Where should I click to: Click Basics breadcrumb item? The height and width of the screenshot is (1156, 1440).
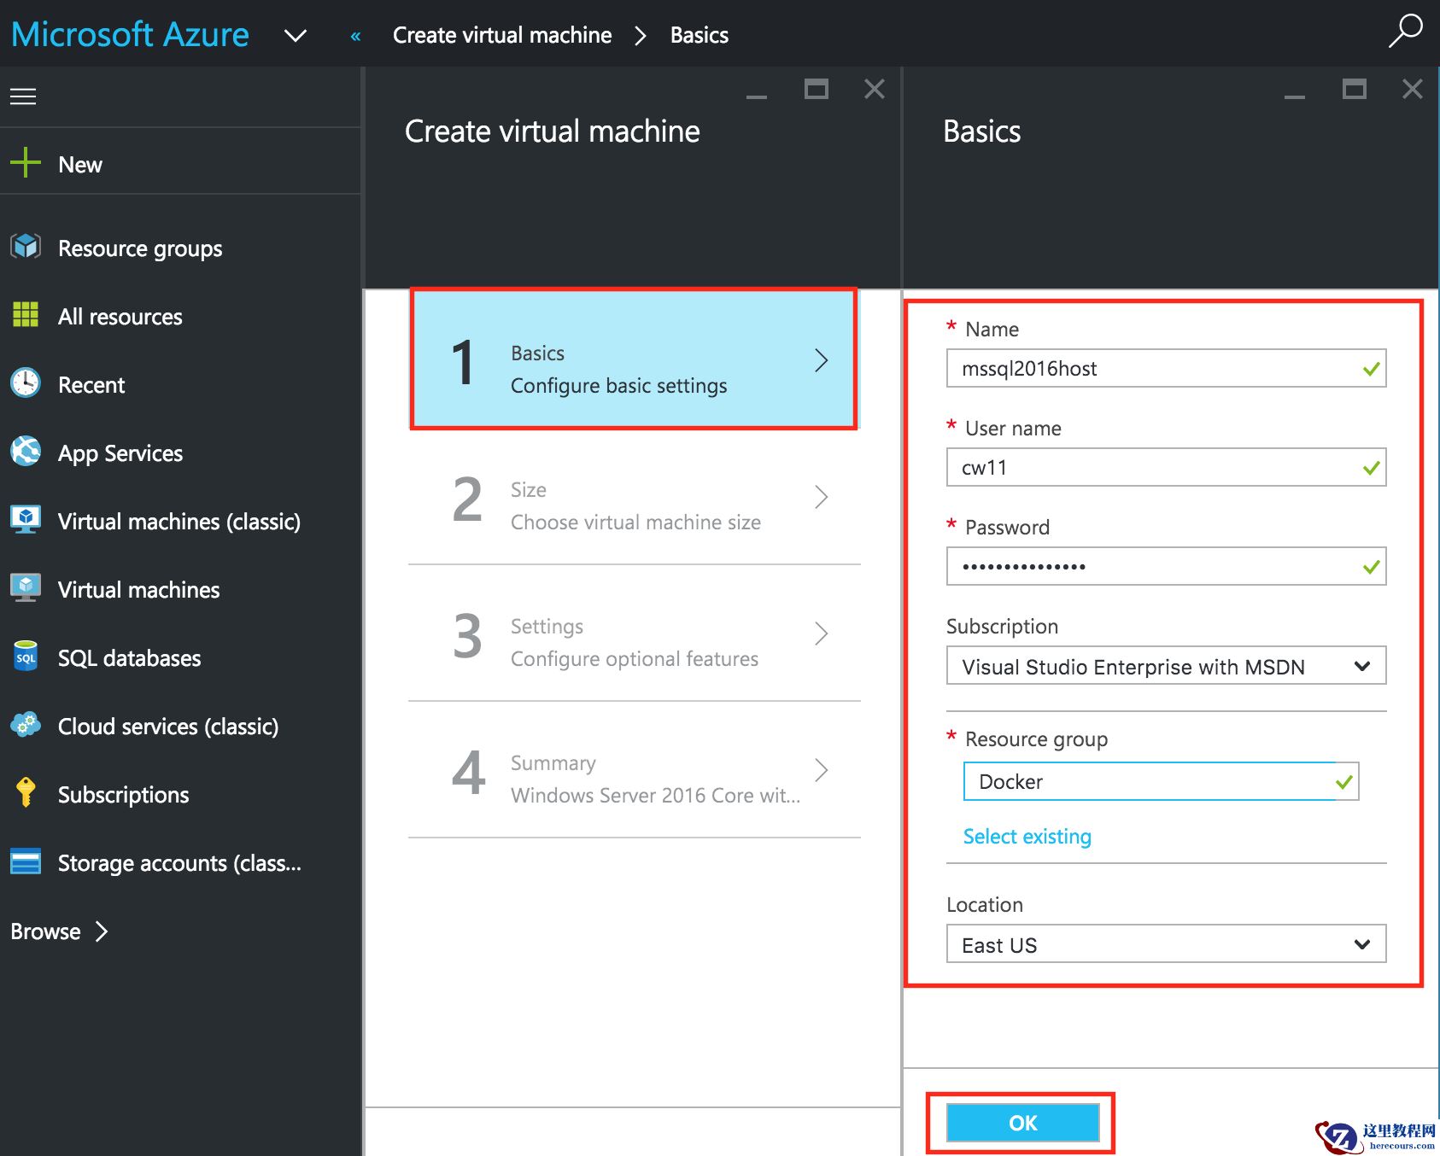[x=700, y=35]
